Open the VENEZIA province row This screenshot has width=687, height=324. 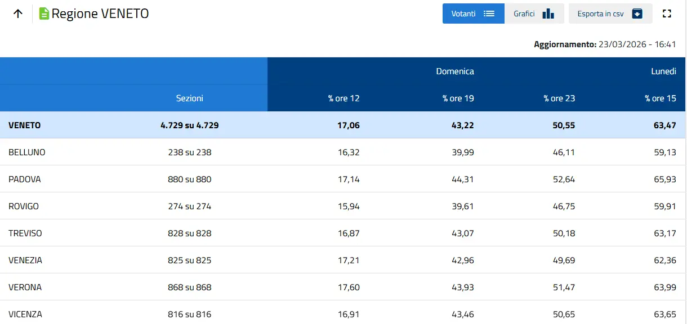click(25, 260)
